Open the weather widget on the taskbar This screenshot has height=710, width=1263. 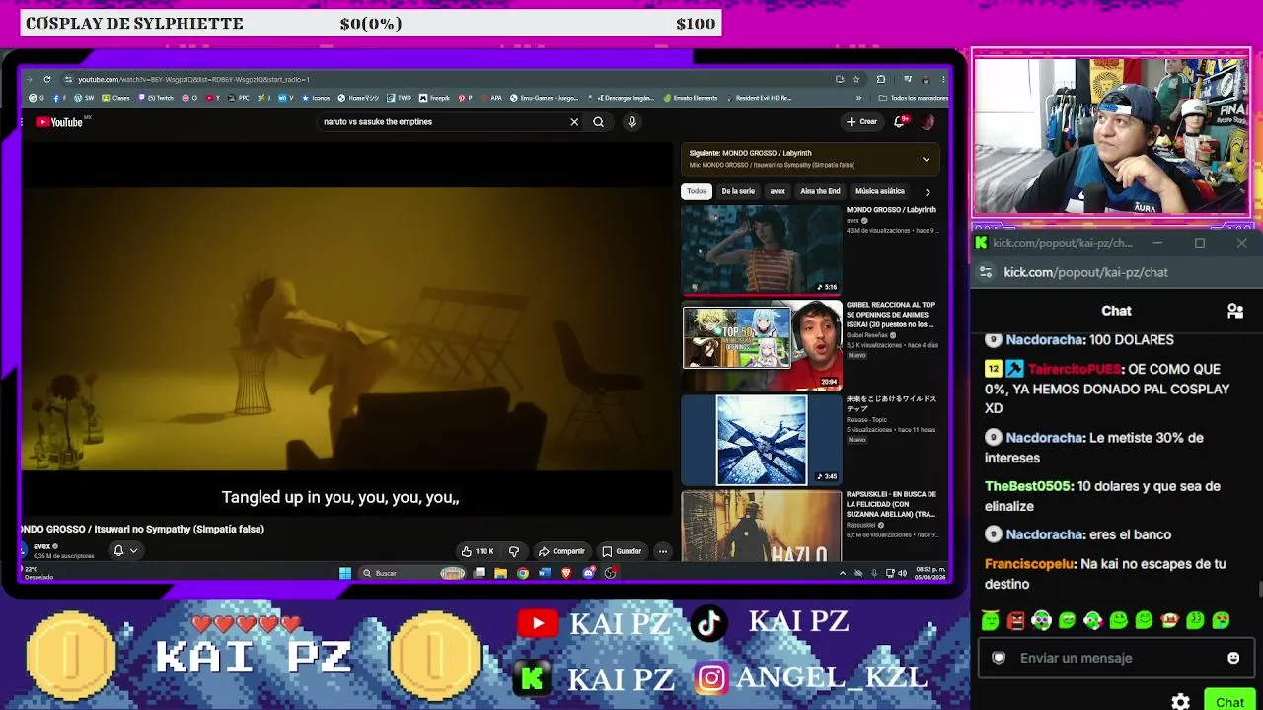click(37, 573)
